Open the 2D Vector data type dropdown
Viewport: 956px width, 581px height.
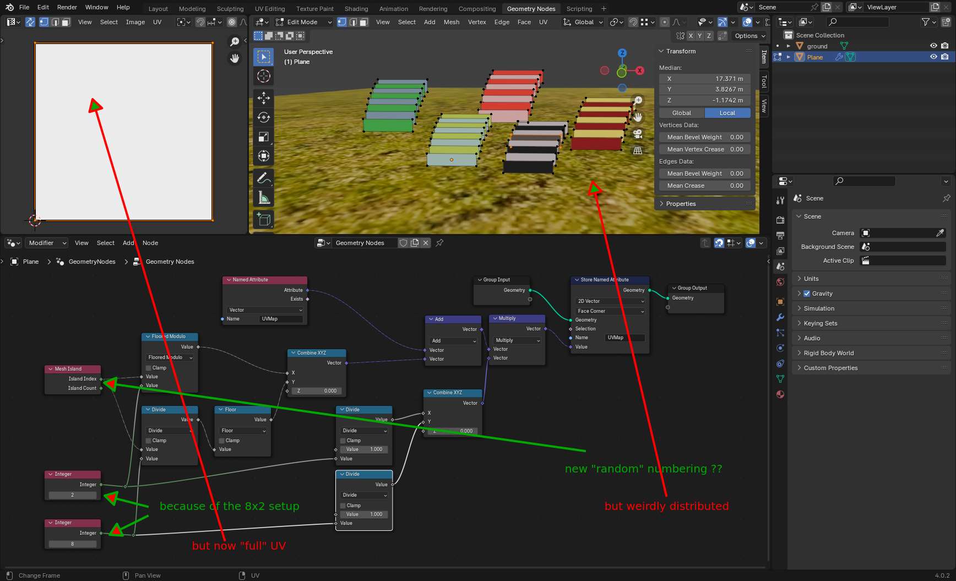(x=610, y=301)
